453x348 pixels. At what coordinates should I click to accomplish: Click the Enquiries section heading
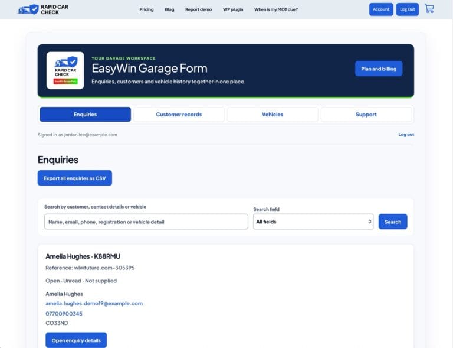[58, 160]
